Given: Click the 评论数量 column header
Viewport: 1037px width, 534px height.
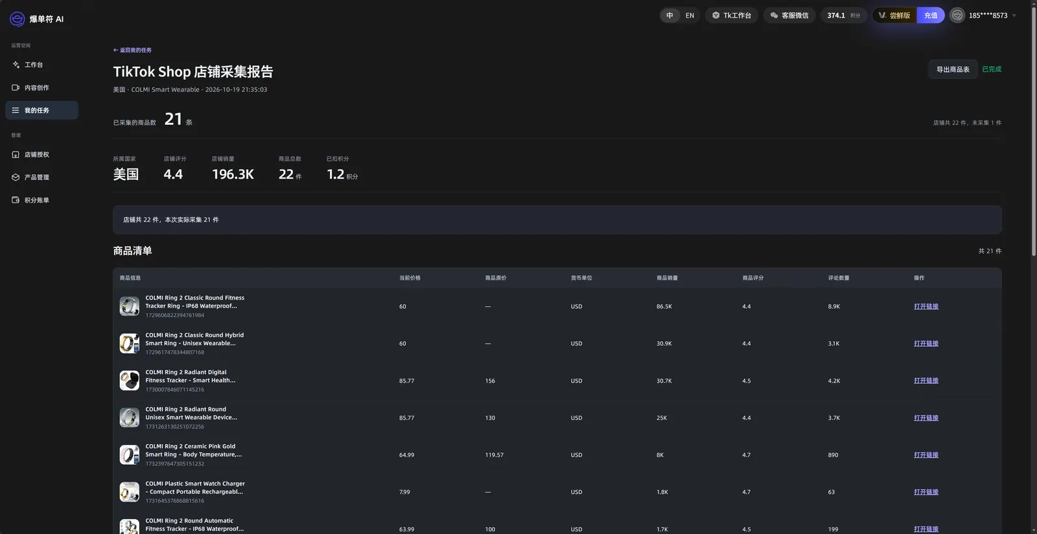Looking at the screenshot, I should coord(839,278).
